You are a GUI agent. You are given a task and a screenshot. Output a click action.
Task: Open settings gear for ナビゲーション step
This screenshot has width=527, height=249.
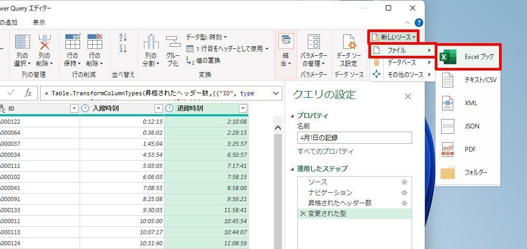click(405, 193)
